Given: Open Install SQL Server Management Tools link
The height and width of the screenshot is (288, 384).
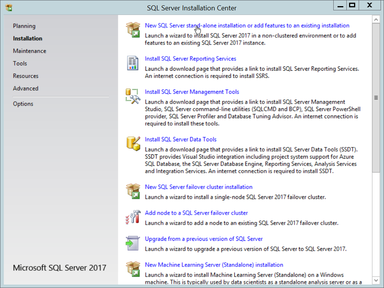Looking at the screenshot, I should [x=192, y=92].
